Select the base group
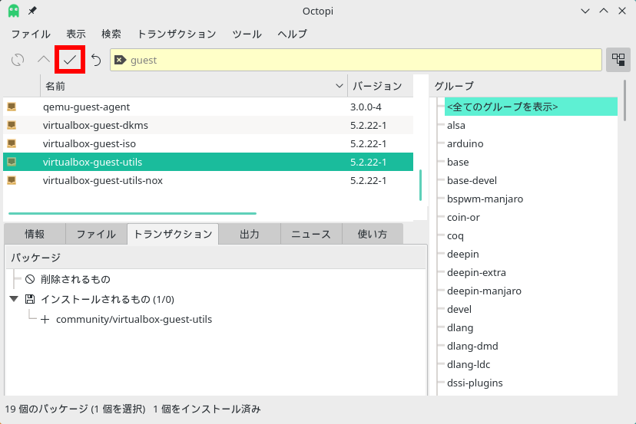The height and width of the screenshot is (424, 636). (458, 162)
